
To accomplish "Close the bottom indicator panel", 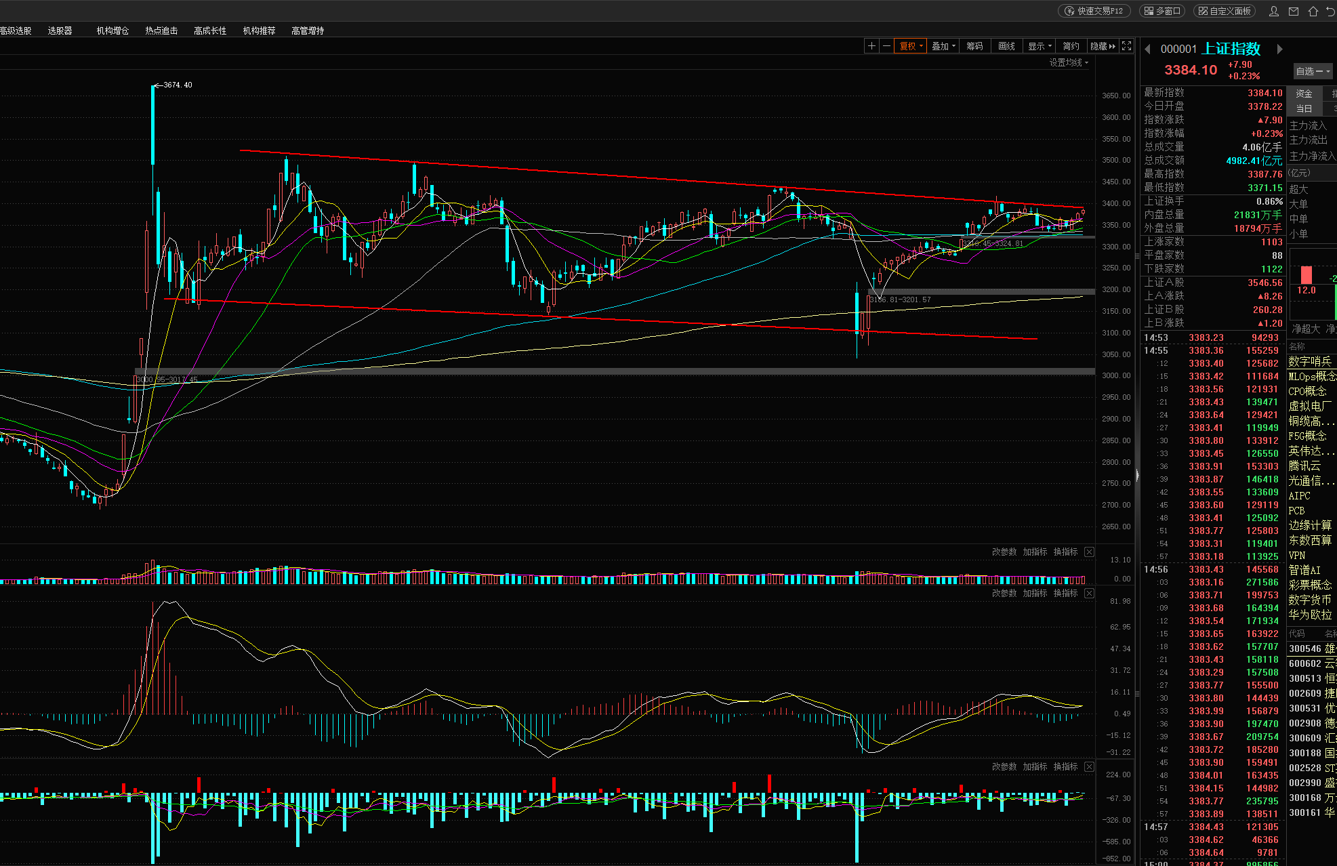I will (x=1089, y=766).
